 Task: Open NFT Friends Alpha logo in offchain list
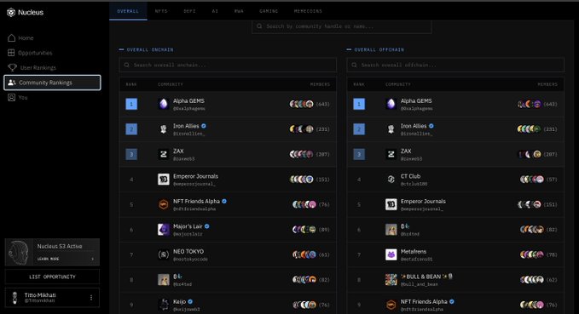coord(391,305)
